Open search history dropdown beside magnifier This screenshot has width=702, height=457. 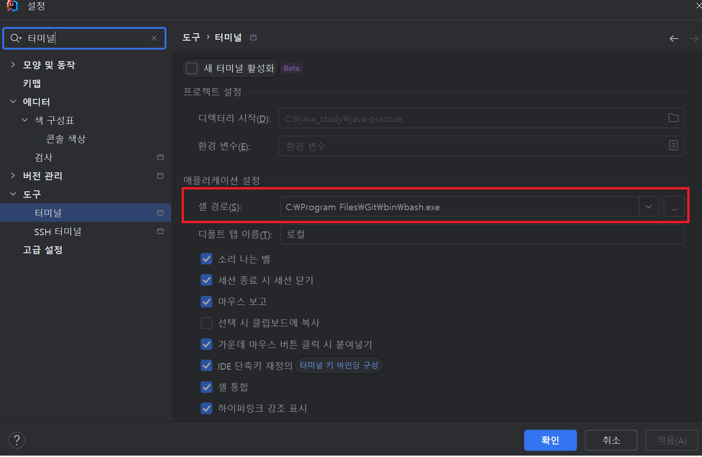[x=21, y=39]
